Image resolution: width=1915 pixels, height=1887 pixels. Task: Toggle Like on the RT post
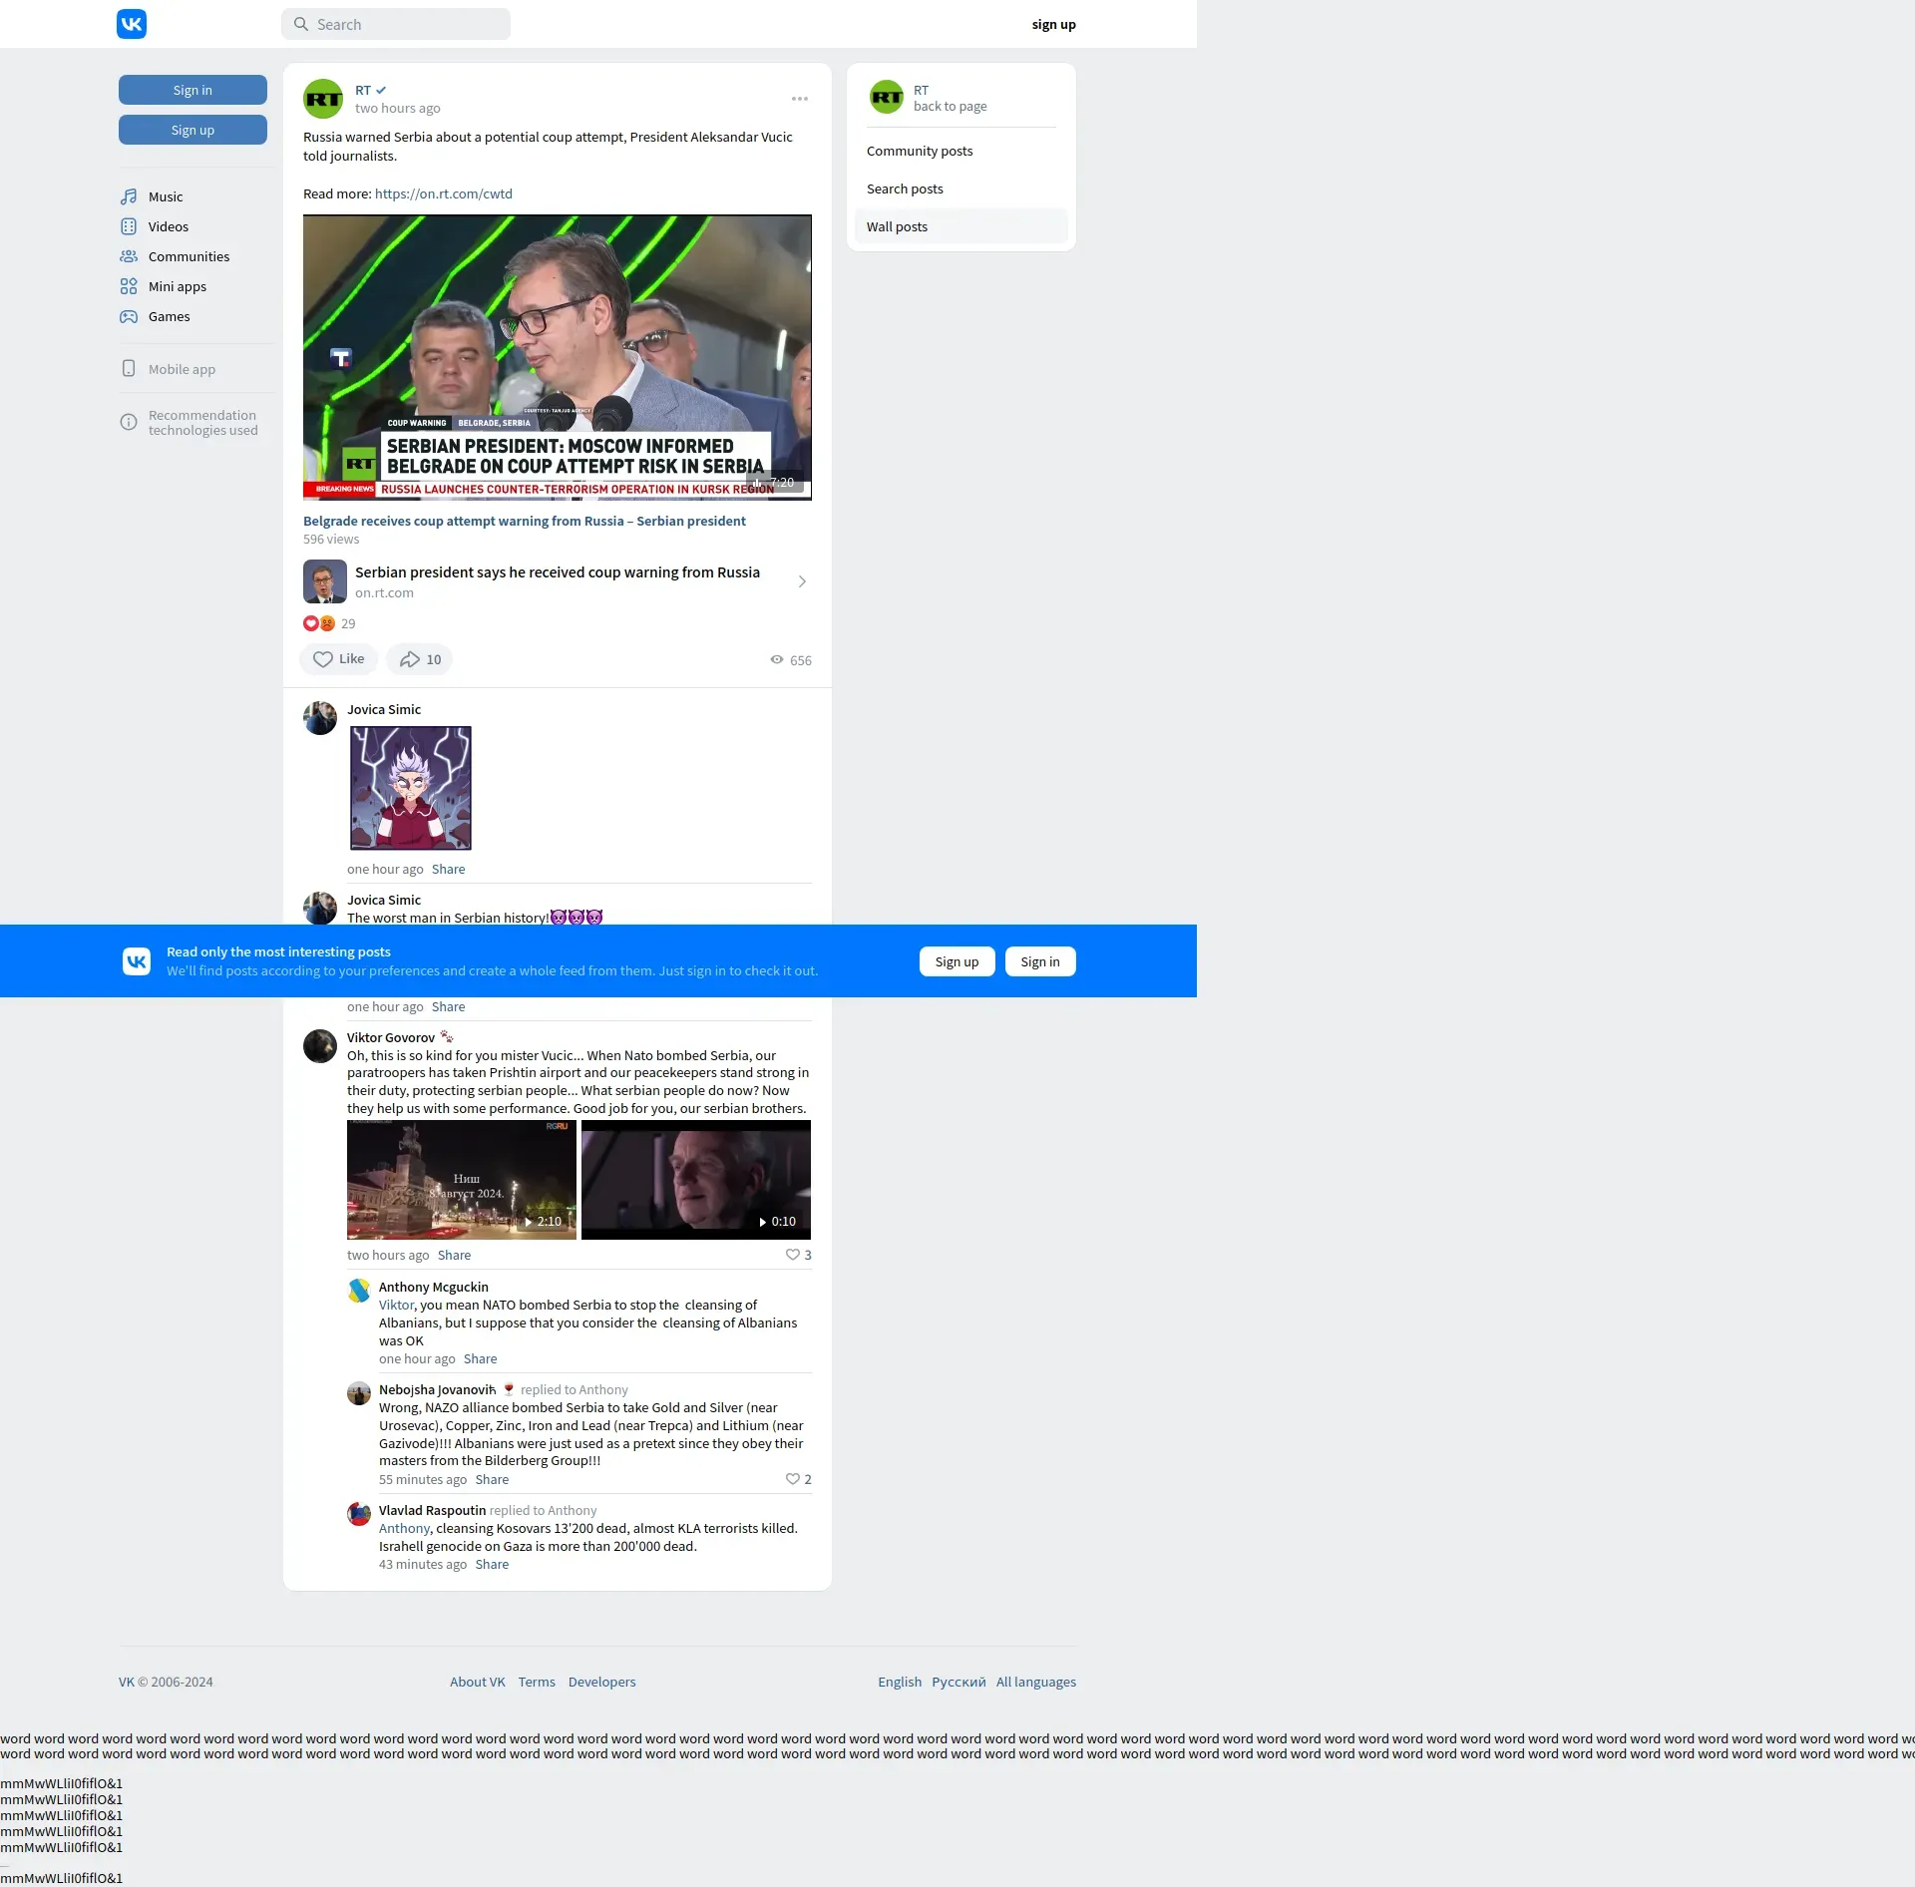pyautogui.click(x=338, y=659)
